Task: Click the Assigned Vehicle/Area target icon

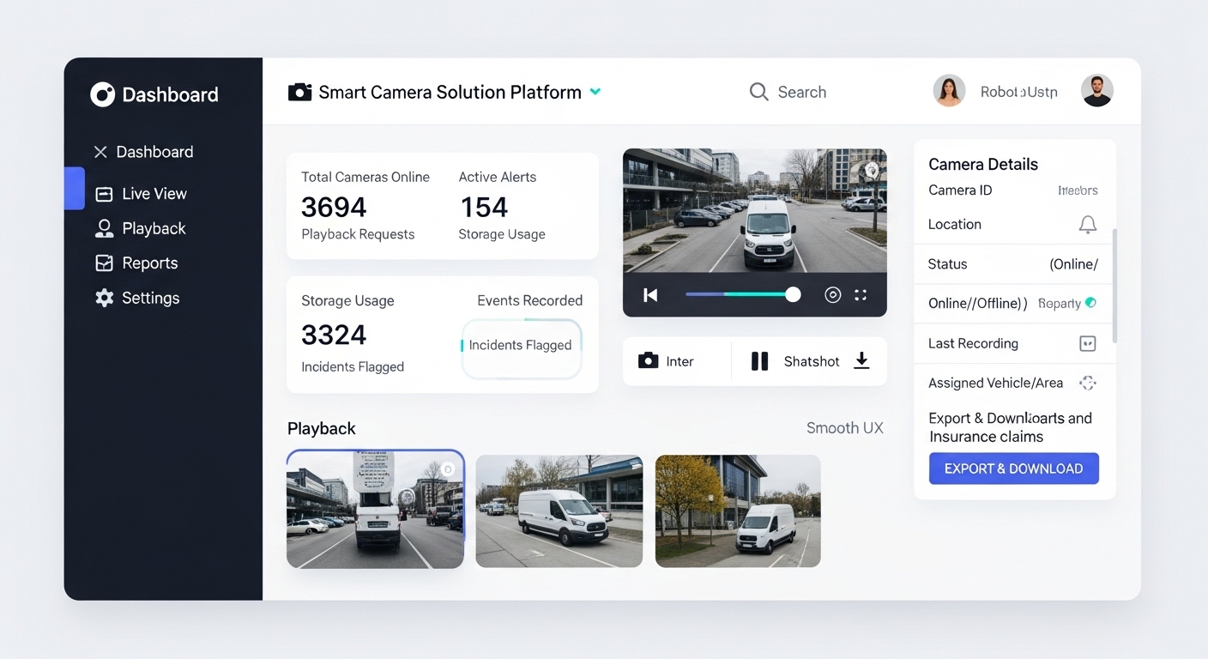Action: pos(1087,384)
